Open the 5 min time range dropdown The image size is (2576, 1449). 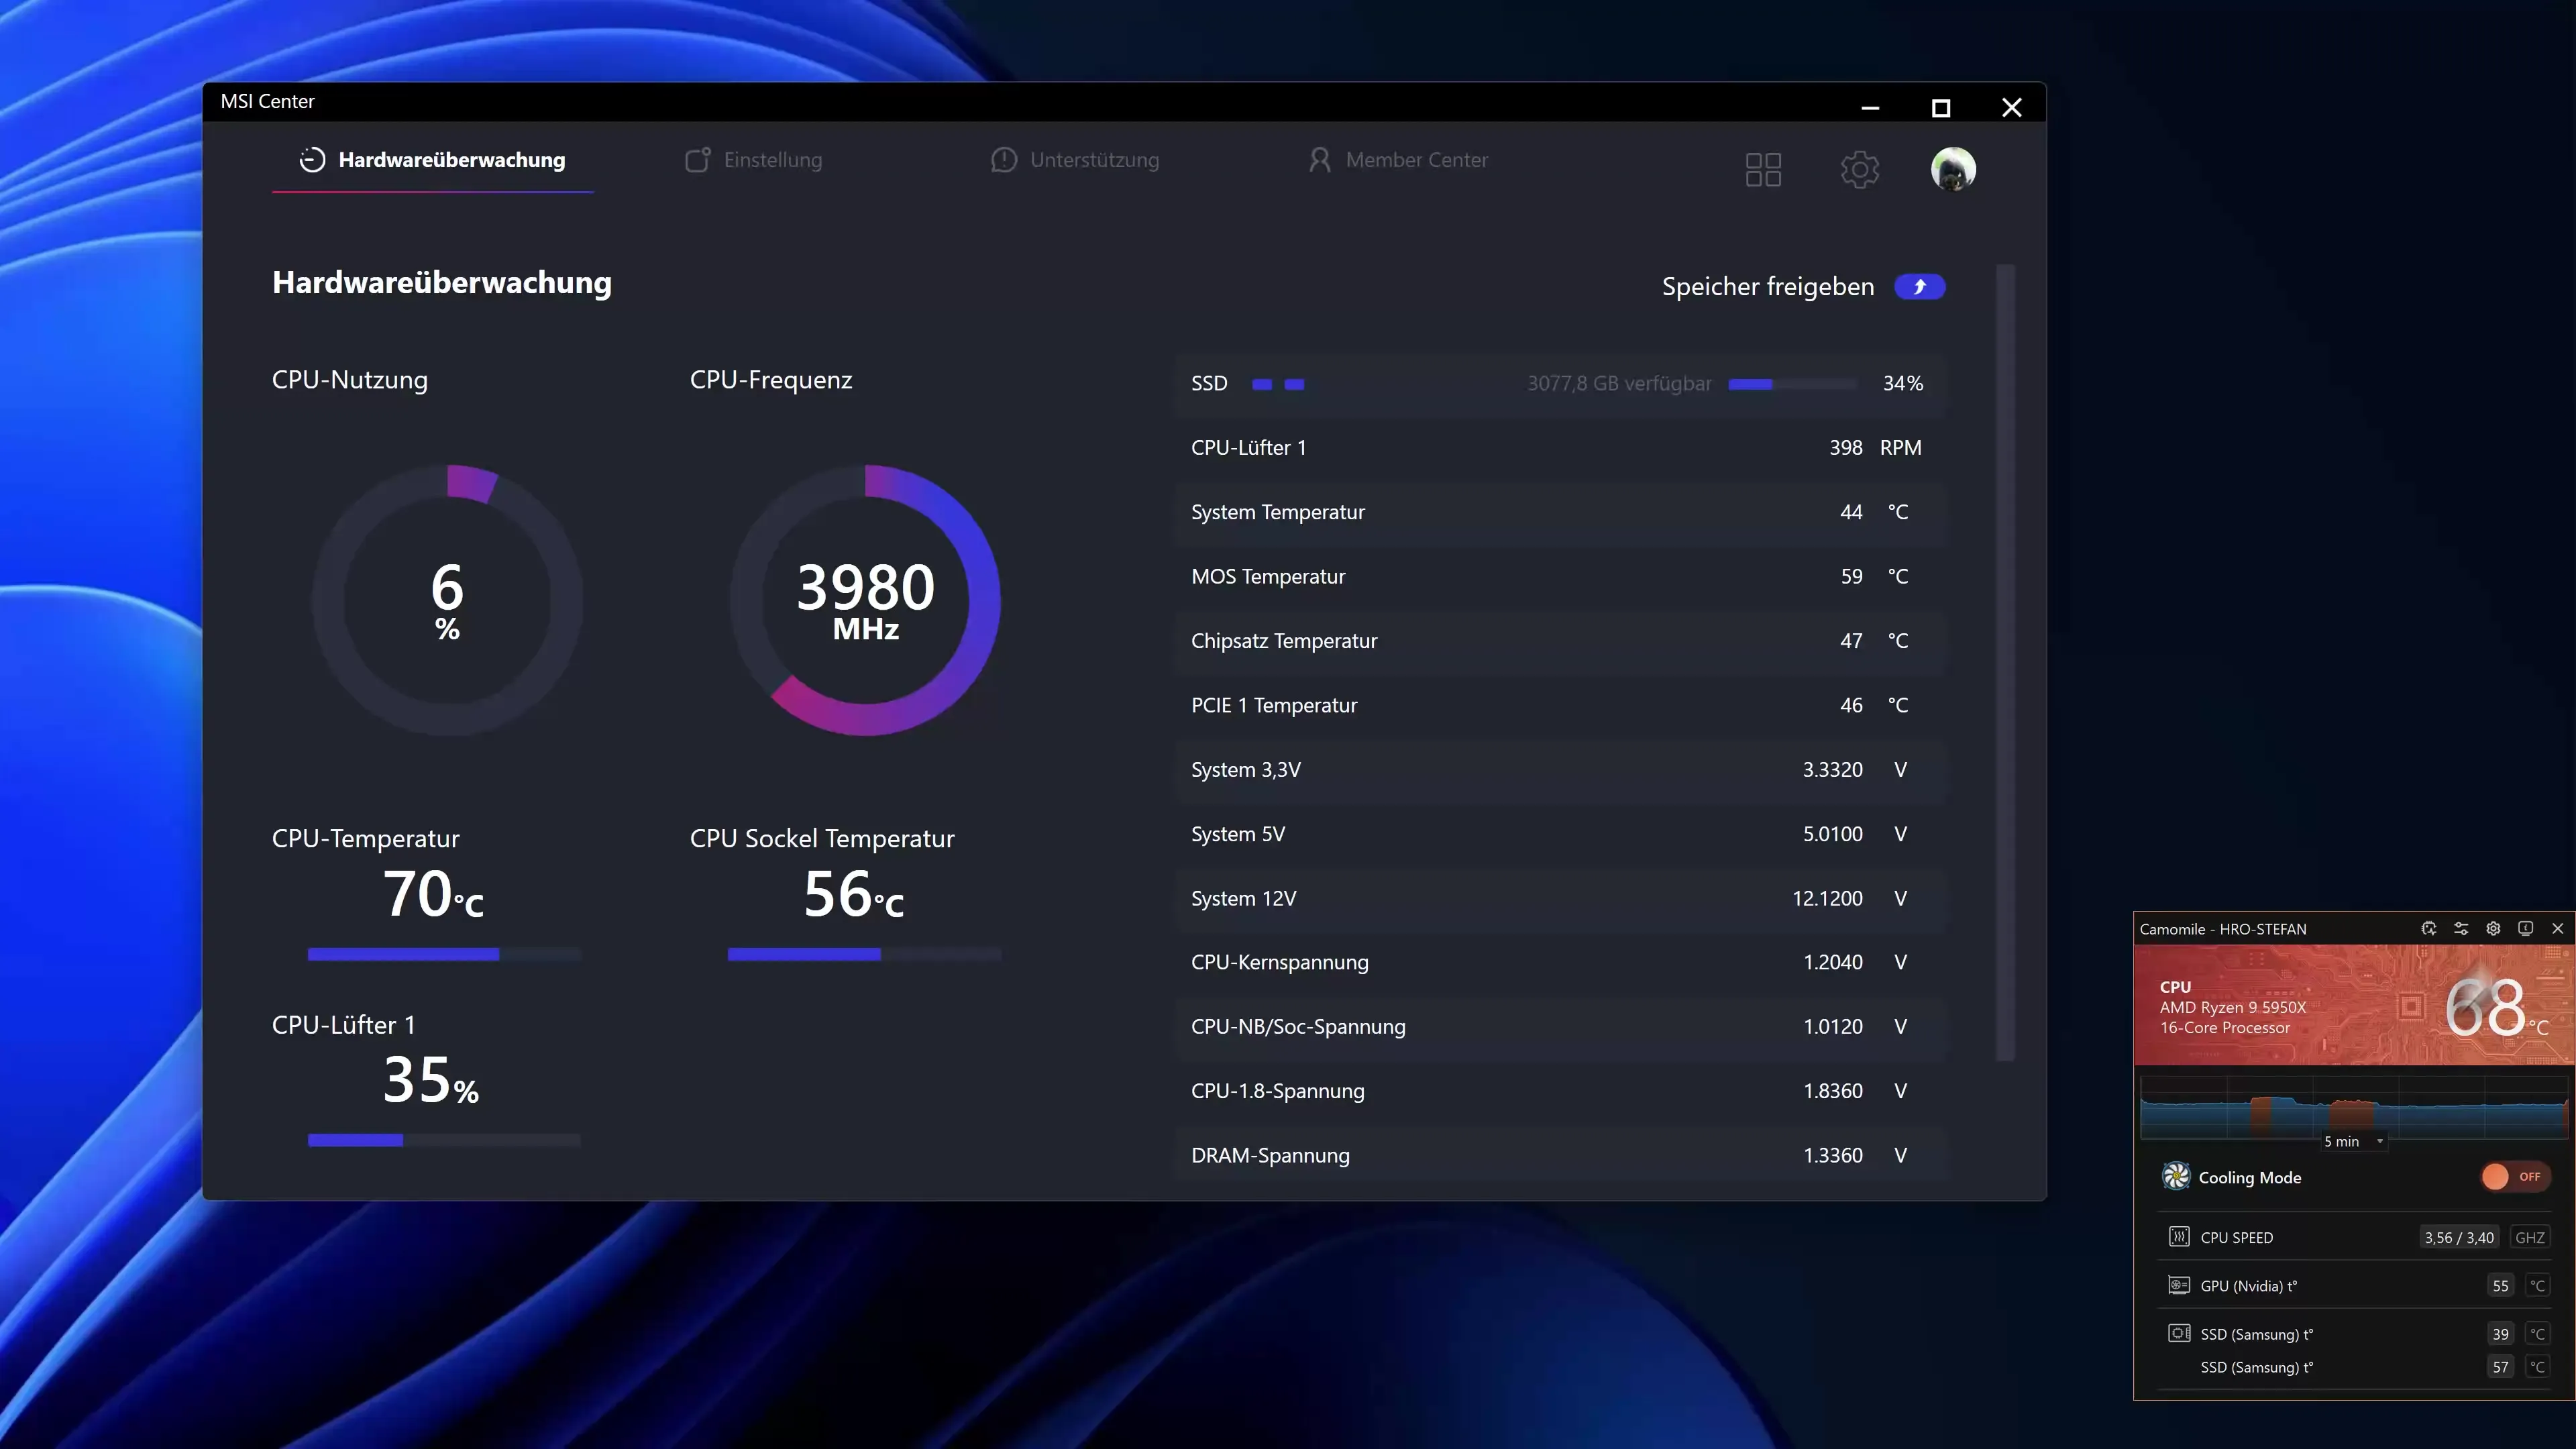point(2353,1141)
